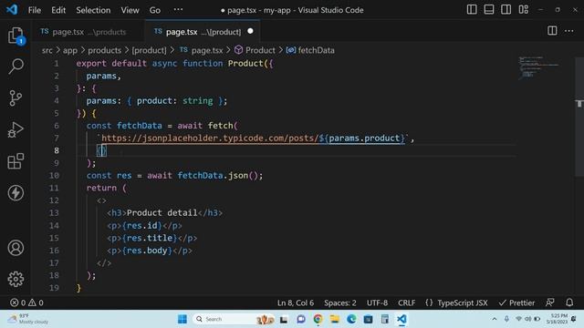Open Visual Studio Code taskbar icon
584x328 pixels.
[x=401, y=319]
